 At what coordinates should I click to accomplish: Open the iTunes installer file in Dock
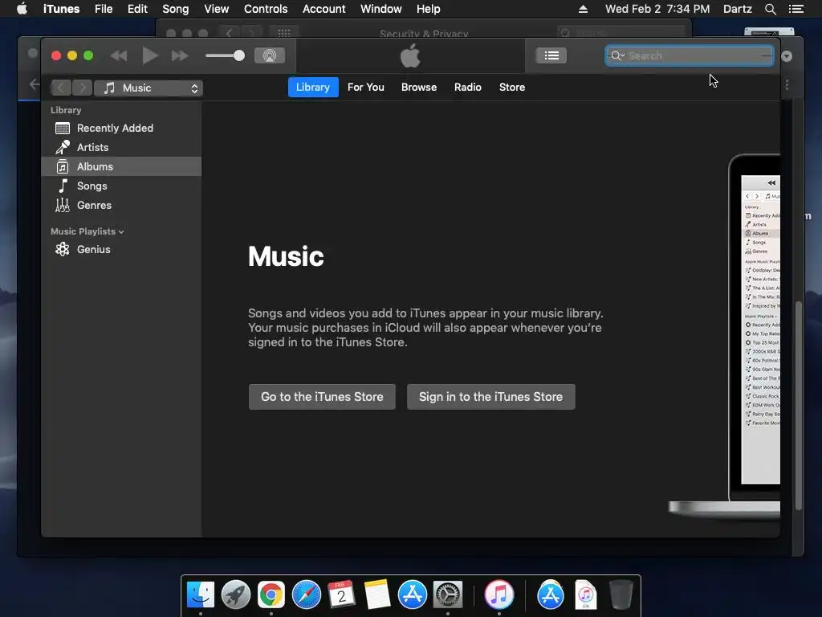(585, 595)
